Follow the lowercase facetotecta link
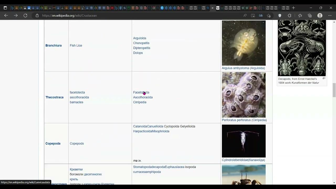The width and height of the screenshot is (336, 189). (x=77, y=92)
